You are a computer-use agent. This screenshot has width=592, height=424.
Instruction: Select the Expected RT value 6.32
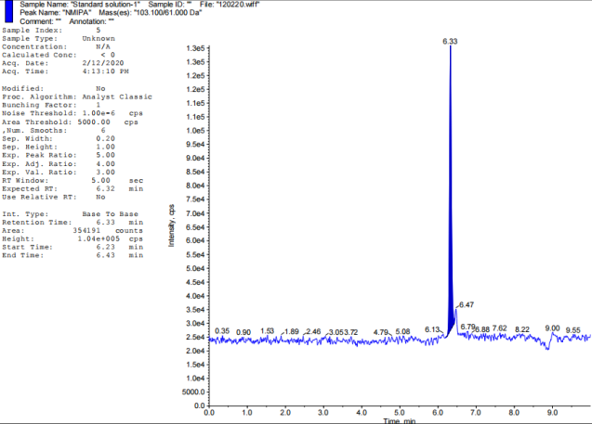tap(104, 188)
